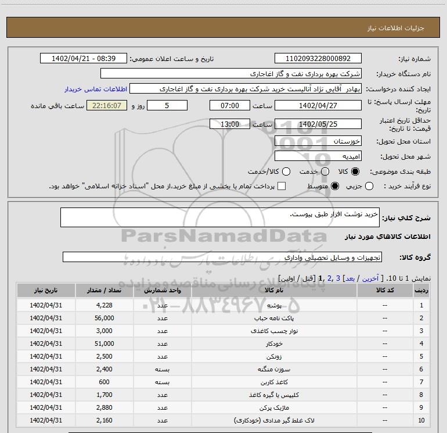Select the کالا/خدمت radio button
Viewport: 447px width, 433px height.
coord(286,171)
